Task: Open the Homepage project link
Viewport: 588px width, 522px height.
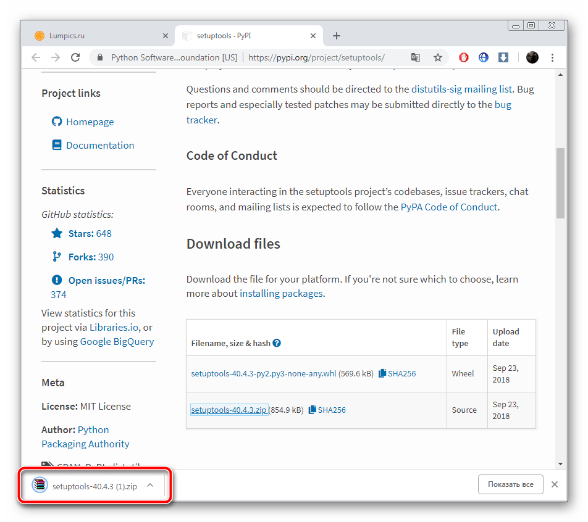Action: [90, 122]
